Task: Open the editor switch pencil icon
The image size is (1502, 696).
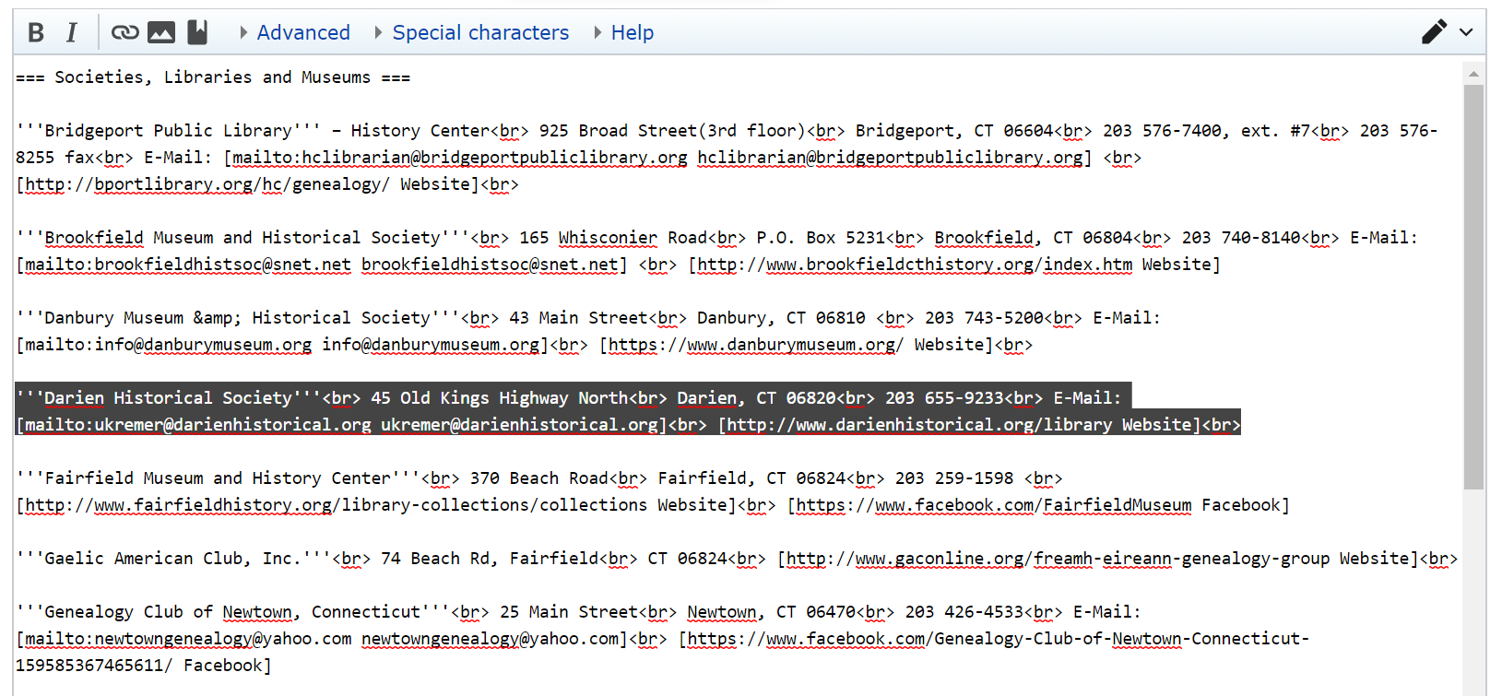Action: coord(1434,32)
